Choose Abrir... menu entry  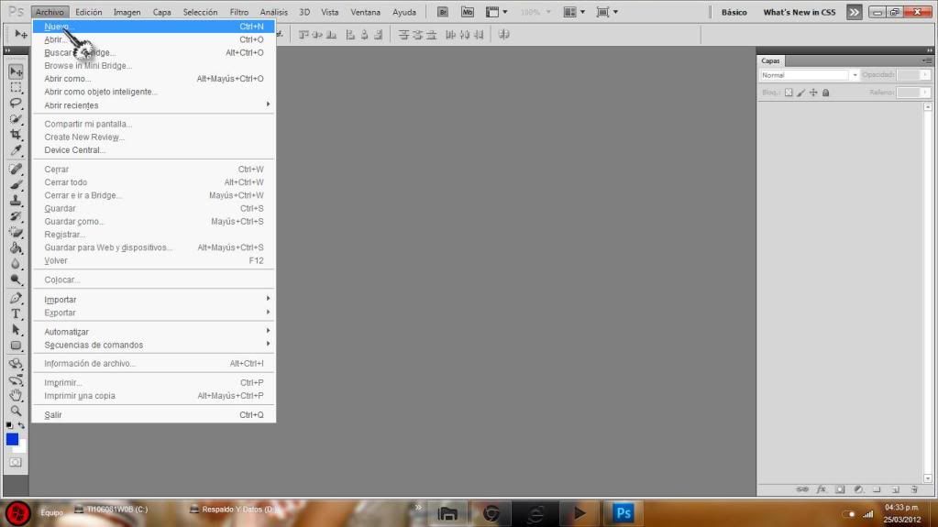pyautogui.click(x=154, y=39)
